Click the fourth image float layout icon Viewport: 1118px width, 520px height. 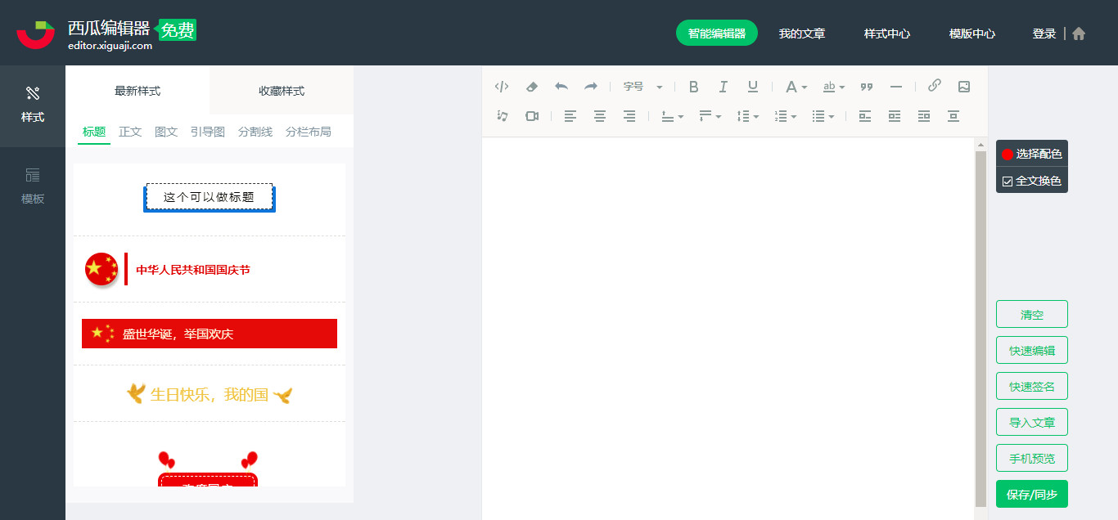pos(953,116)
